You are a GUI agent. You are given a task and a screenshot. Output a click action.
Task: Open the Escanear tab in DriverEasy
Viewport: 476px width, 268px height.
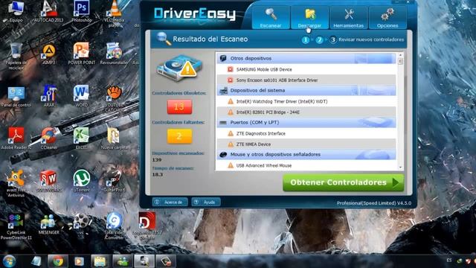(271, 18)
